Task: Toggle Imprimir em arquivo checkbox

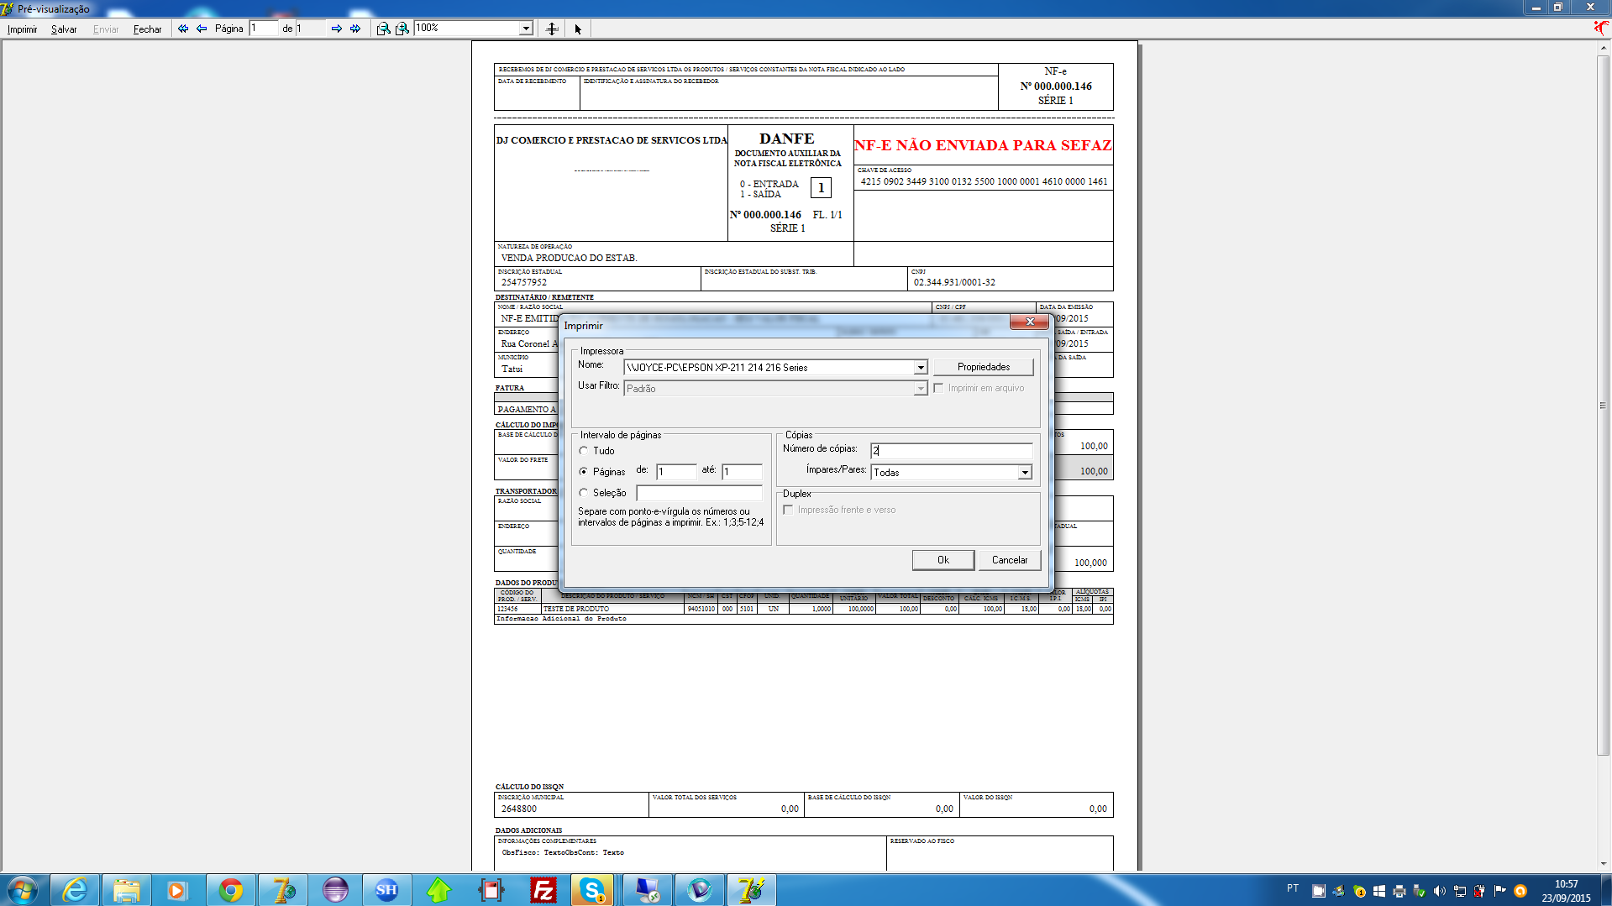Action: click(939, 388)
